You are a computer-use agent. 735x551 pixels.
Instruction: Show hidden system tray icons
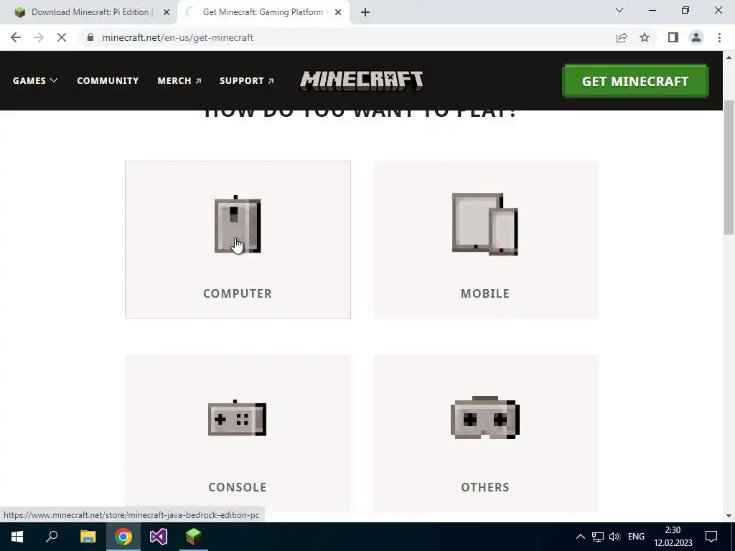tap(580, 537)
